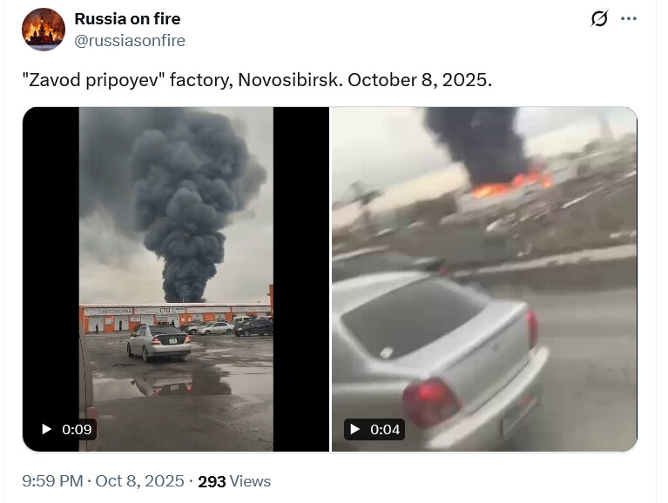This screenshot has height=503, width=668.
Task: Open the three-dot more options menu
Action: point(629,19)
